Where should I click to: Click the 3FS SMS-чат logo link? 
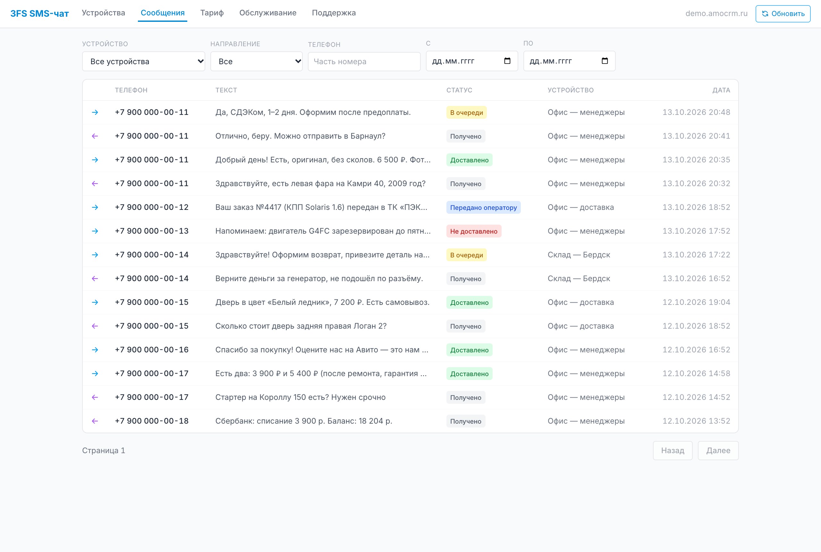coord(40,14)
